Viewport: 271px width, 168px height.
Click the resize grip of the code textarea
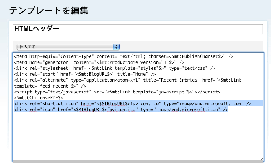pos(262,158)
